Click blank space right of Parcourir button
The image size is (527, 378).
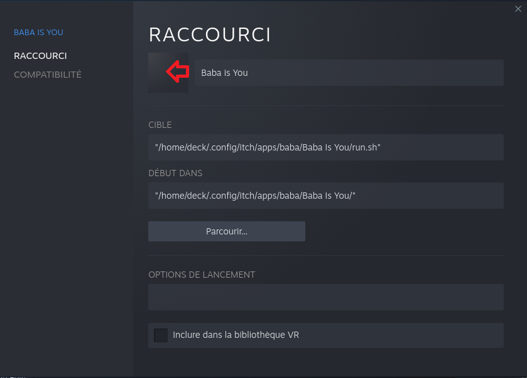pyautogui.click(x=405, y=231)
